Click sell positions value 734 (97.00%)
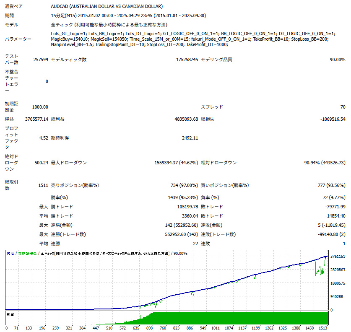Screen dimensions: 351x332 click(184, 185)
